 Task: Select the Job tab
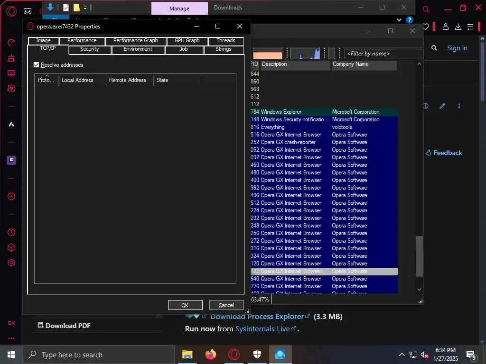point(184,49)
